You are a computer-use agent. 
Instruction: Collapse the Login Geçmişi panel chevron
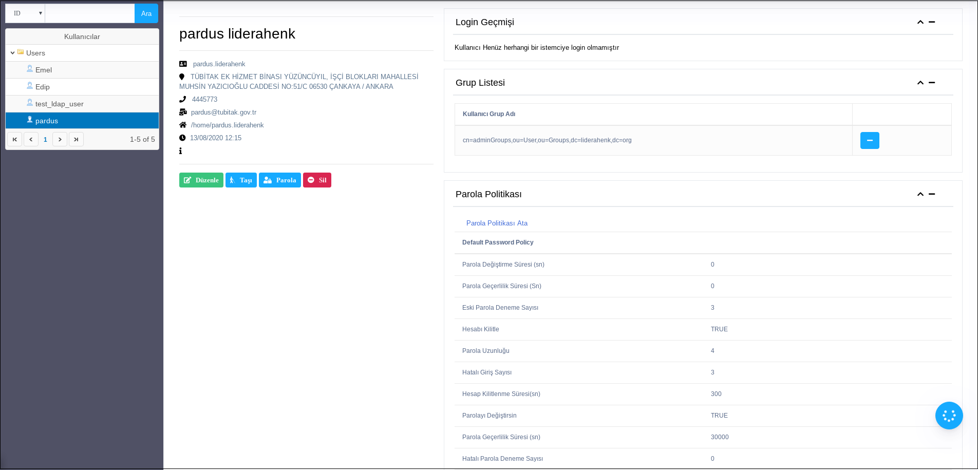(920, 22)
